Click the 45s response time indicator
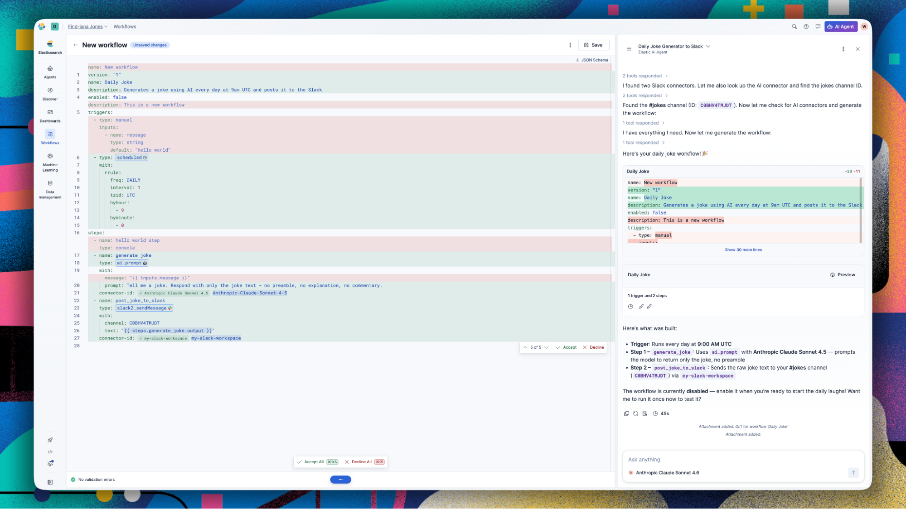The image size is (906, 509). [x=661, y=413]
